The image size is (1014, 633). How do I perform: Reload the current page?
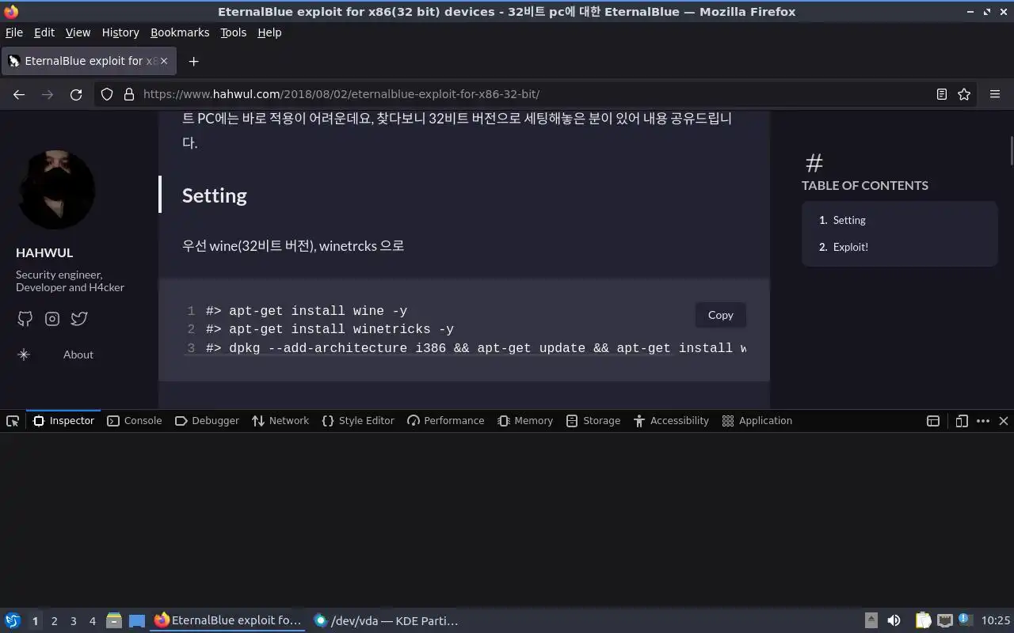(76, 94)
